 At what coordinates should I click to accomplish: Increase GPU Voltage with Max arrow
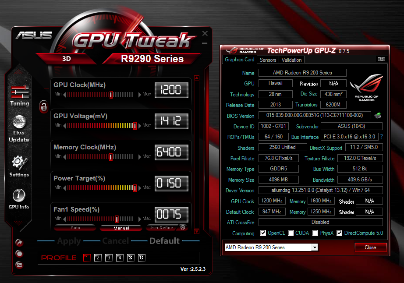tap(140, 126)
